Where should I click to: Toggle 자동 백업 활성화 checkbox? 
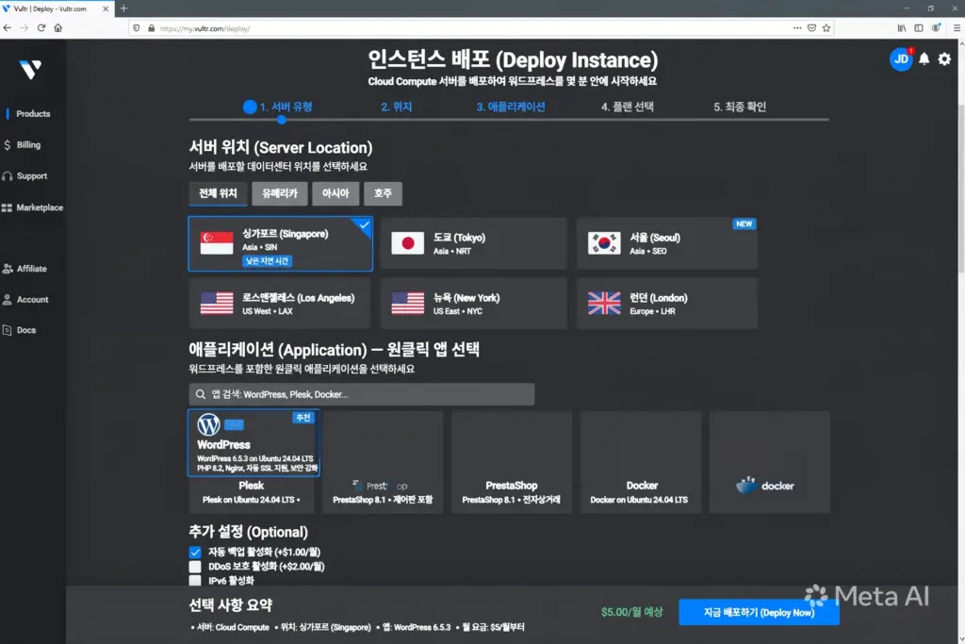[x=195, y=553]
